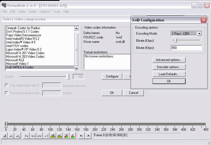This screenshot has width=211, height=145.
Task: Open the Video menu
Action: (x=22, y=12)
